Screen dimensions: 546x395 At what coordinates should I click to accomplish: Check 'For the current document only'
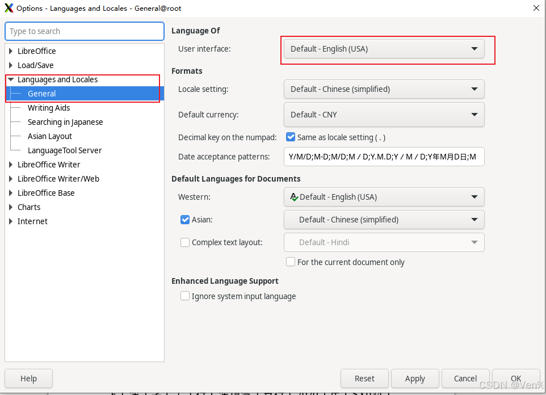pos(291,262)
